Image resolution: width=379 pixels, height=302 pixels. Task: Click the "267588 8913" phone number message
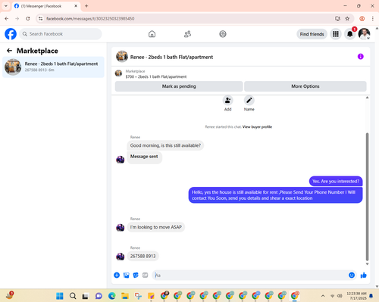[x=143, y=256]
